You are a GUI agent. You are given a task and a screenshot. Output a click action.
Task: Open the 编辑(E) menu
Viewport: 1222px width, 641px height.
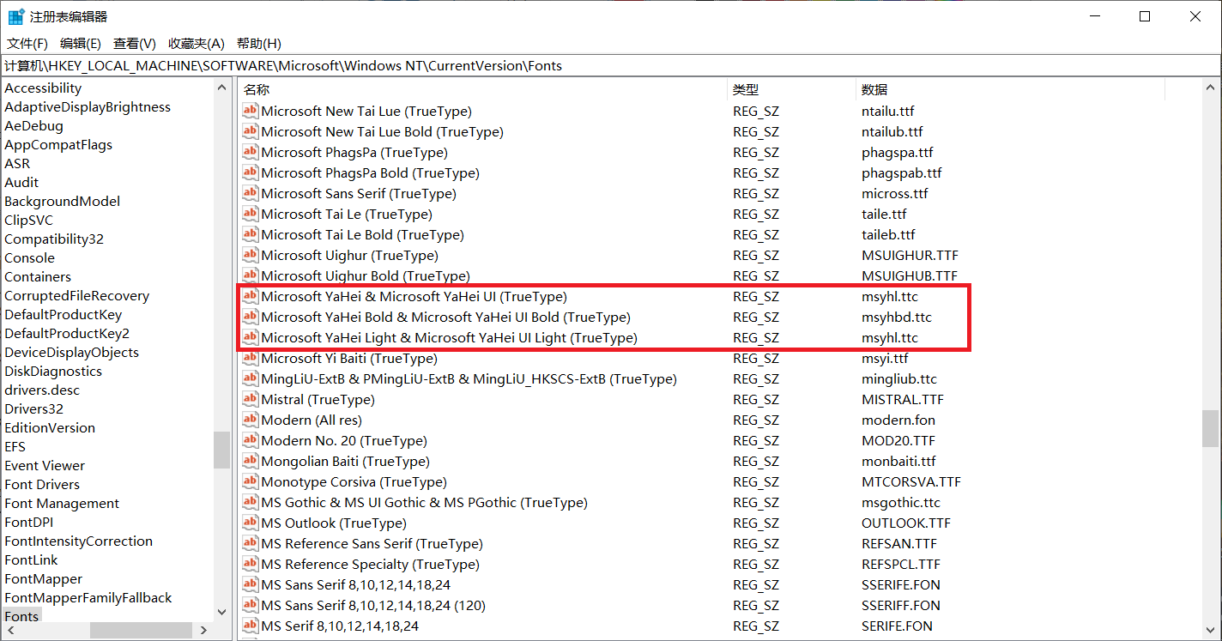tap(81, 43)
